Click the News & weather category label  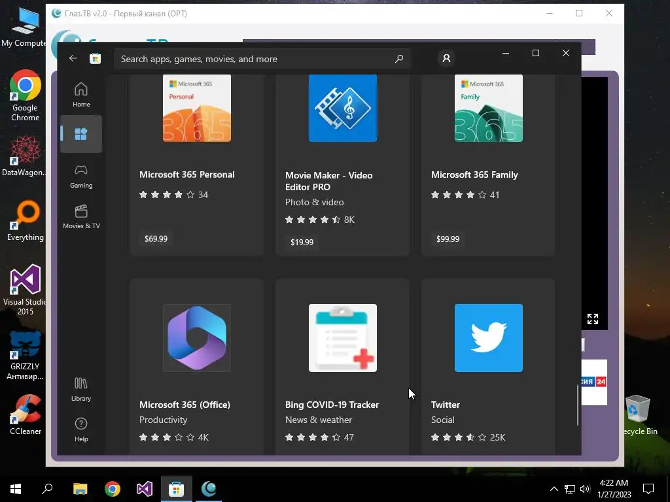[x=319, y=420]
